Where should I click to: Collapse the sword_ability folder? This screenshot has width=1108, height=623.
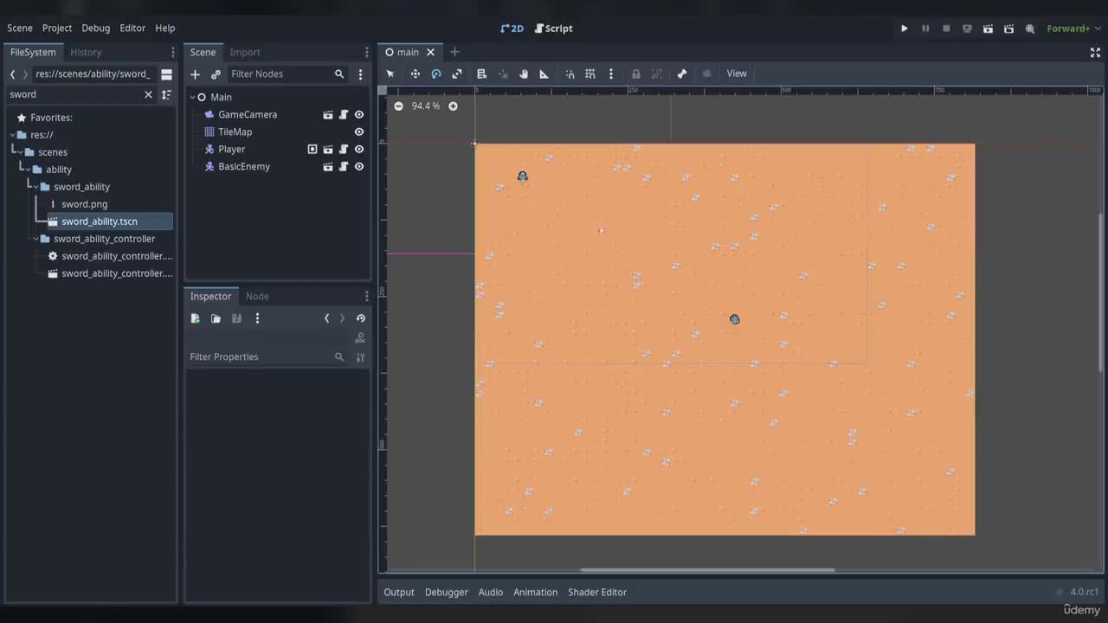[x=35, y=187]
